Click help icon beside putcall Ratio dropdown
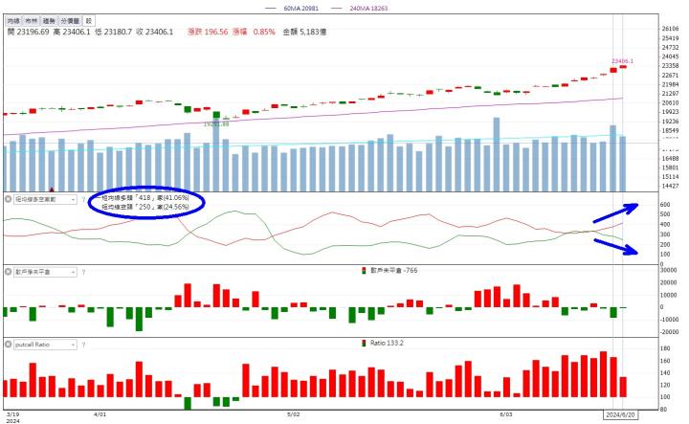Viewport: 689px width, 424px height. (x=83, y=345)
